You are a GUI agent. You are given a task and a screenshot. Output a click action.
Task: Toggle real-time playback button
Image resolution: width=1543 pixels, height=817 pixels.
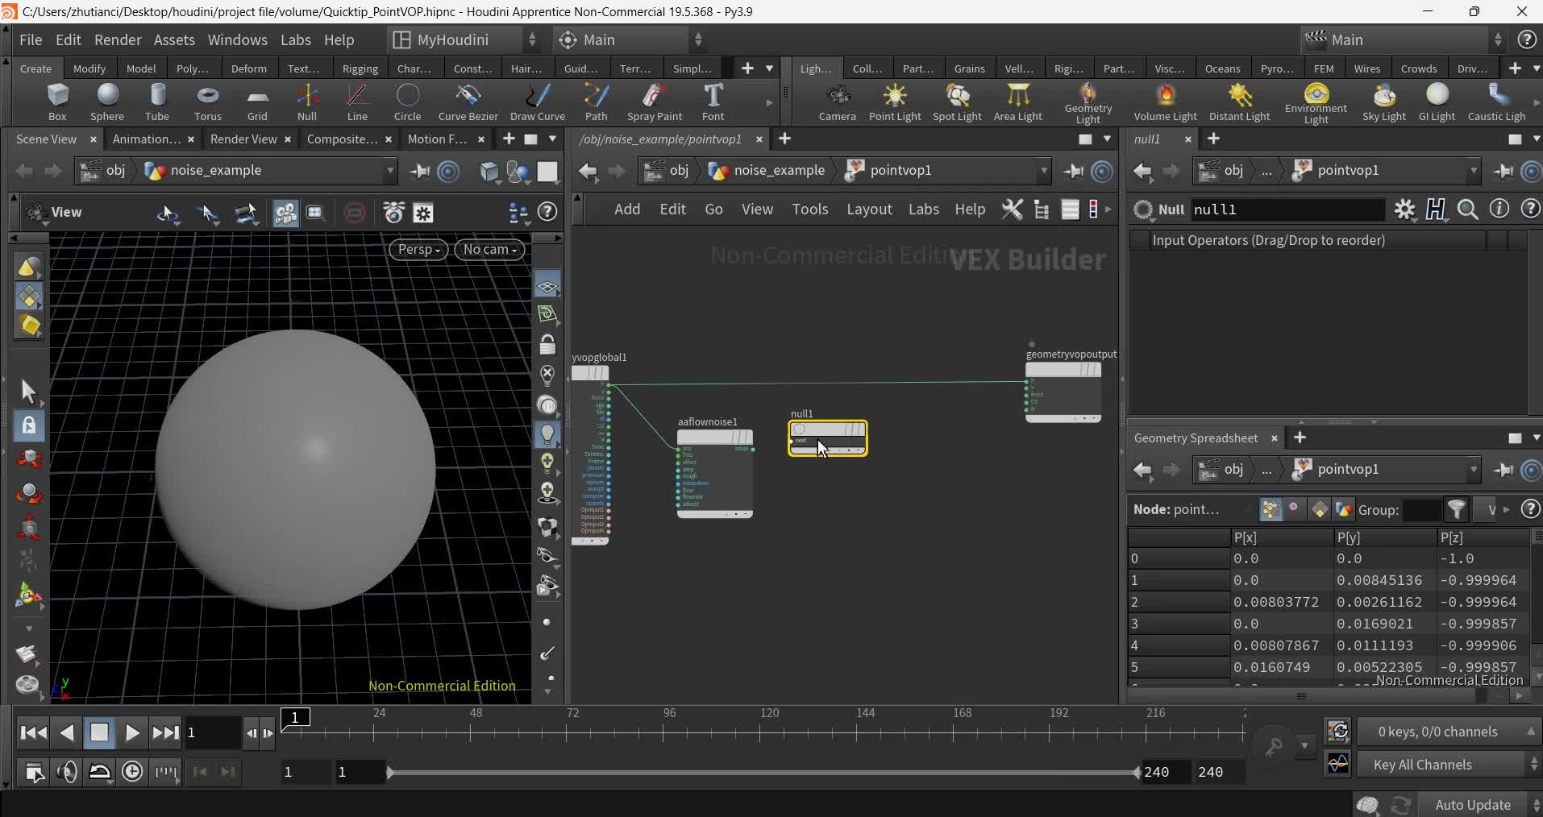click(x=132, y=772)
